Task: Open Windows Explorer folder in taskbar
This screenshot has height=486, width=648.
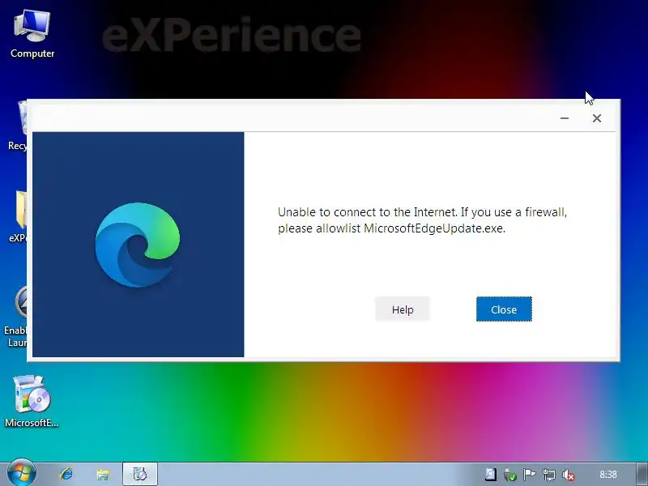Action: pos(103,474)
